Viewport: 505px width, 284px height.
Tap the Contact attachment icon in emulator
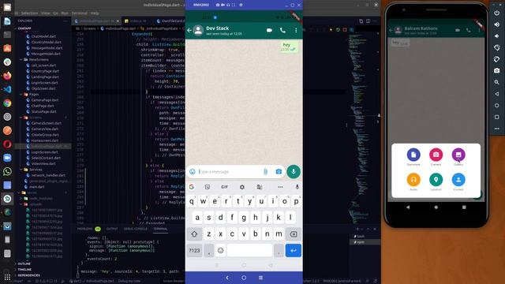[458, 180]
